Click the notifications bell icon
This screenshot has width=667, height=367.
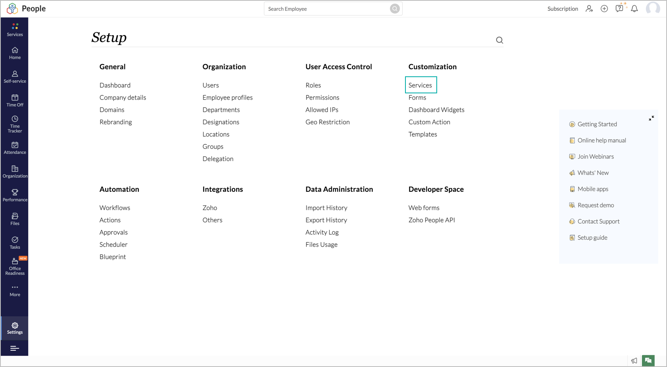coord(634,8)
